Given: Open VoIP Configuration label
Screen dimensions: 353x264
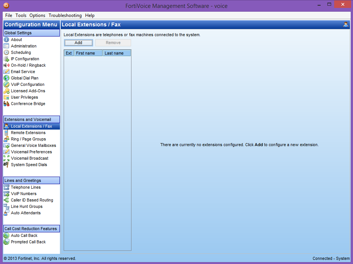Looking at the screenshot, I should tap(28, 84).
